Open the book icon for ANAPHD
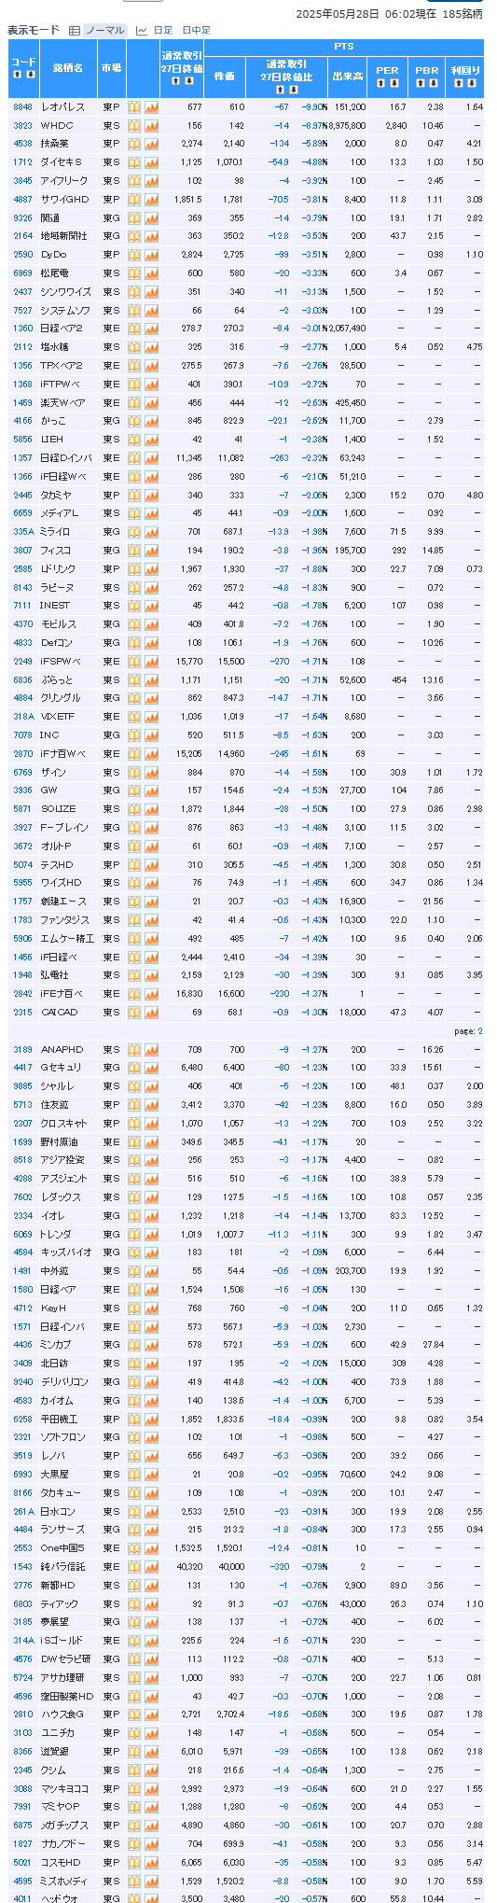 (x=134, y=1049)
